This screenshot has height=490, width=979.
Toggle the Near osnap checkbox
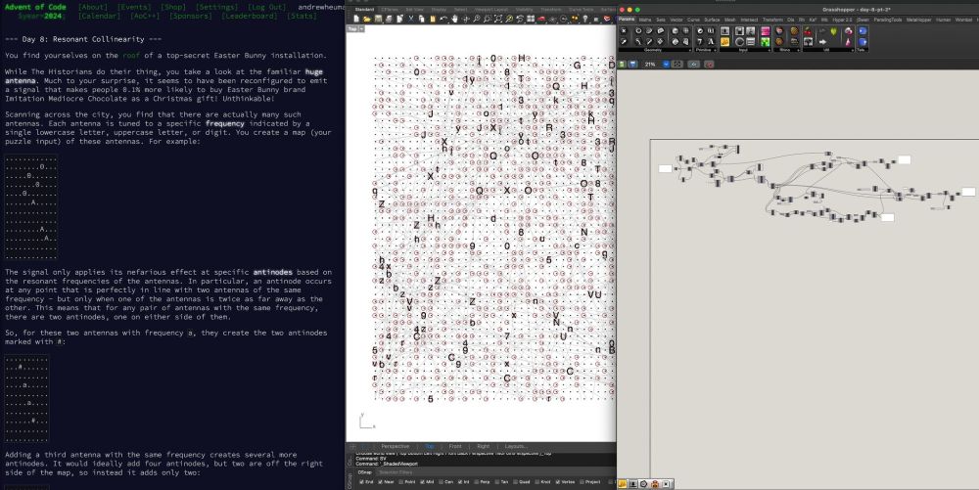(380, 482)
